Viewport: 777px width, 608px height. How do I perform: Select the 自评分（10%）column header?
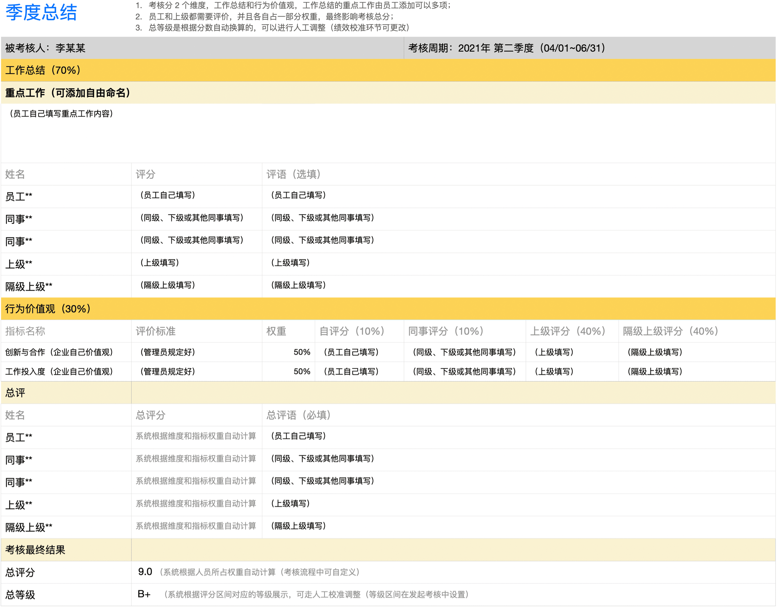(x=359, y=331)
